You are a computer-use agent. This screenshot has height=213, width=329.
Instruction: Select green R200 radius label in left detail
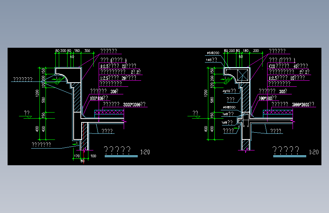tap(58, 81)
